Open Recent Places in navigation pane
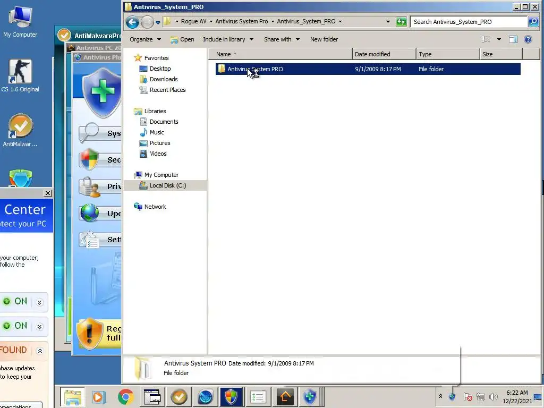Screen dimensions: 544x408 (163, 90)
